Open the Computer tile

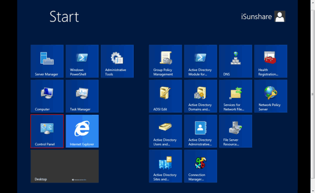coord(47,96)
